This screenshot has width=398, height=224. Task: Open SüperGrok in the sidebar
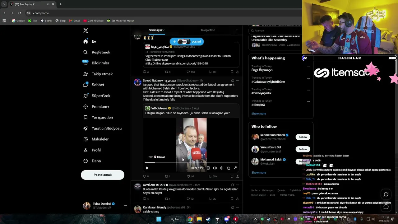pyautogui.click(x=97, y=96)
